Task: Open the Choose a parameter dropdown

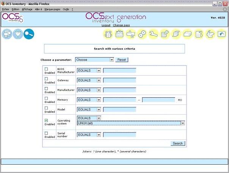Action: click(x=94, y=60)
